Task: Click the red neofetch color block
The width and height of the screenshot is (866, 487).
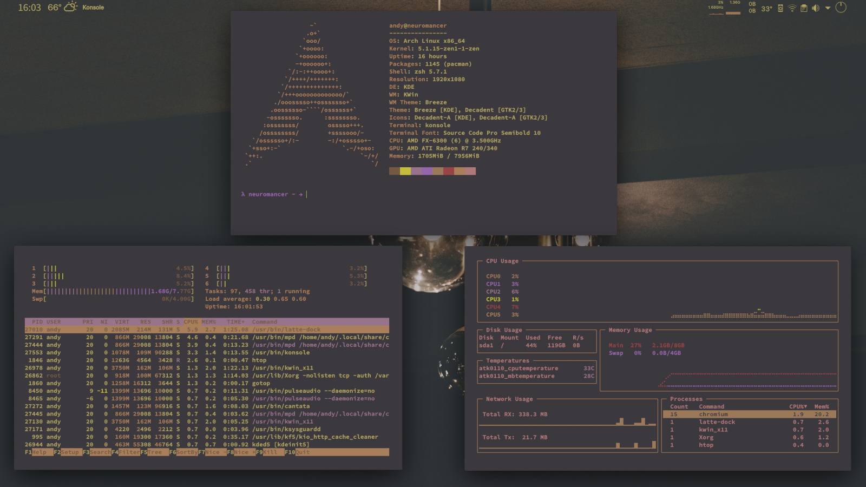Action: (449, 171)
